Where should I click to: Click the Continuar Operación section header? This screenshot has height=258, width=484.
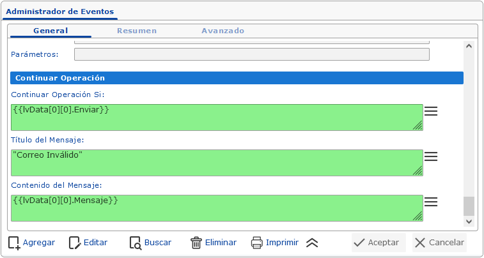click(x=237, y=78)
